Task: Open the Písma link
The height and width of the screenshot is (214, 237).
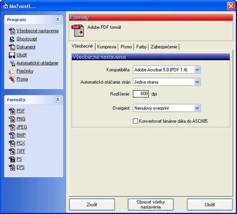Action: 22,79
